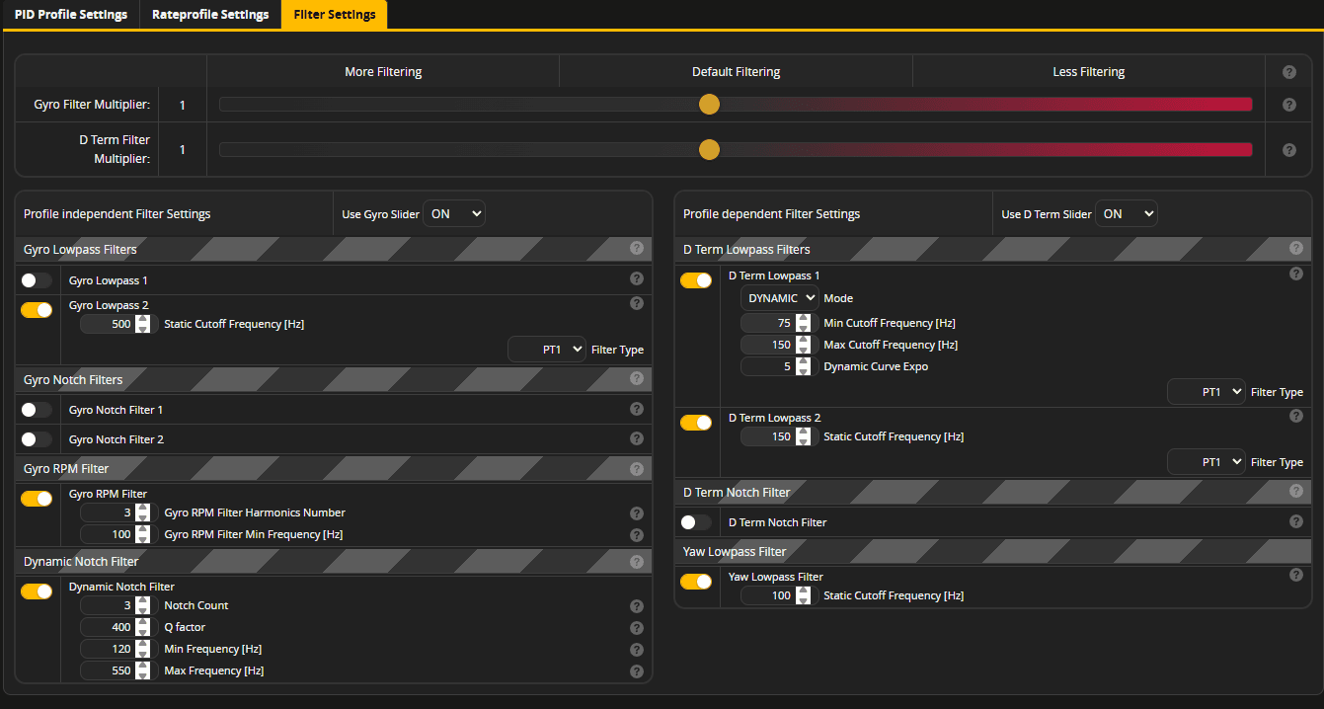Open Gyro Lowpass 2 Filter Type dropdown
The width and height of the screenshot is (1324, 709).
547,350
